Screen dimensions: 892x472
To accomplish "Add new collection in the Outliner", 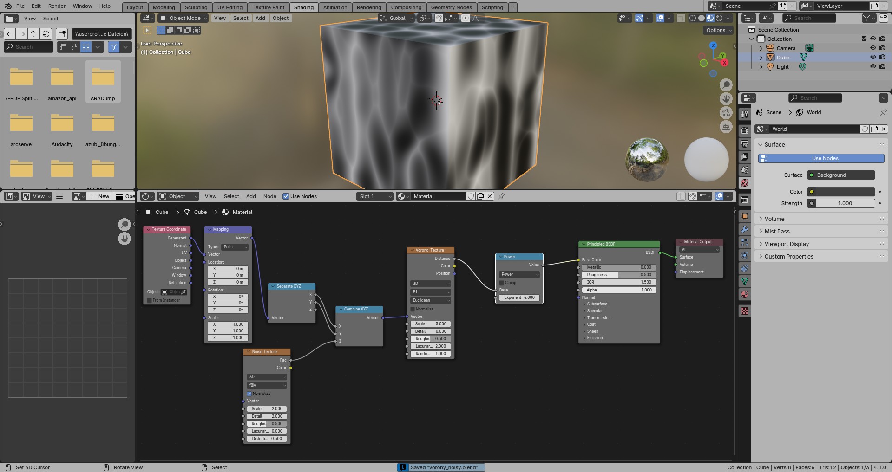I will coord(883,18).
